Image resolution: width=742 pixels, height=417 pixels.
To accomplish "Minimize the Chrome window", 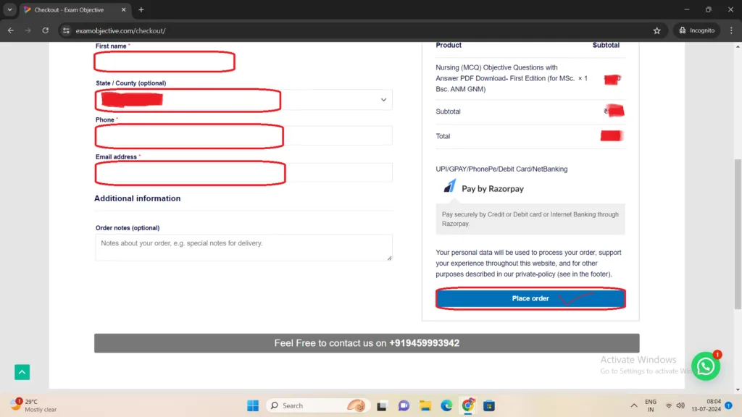I will 687,9.
